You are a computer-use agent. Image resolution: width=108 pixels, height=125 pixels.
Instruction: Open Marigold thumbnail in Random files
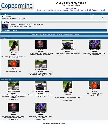[x=14, y=63]
